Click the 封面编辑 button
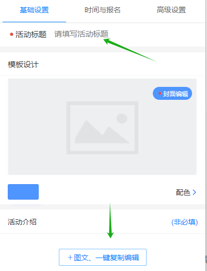Image resolution: width=207 pixels, height=271 pixels. pos(172,94)
